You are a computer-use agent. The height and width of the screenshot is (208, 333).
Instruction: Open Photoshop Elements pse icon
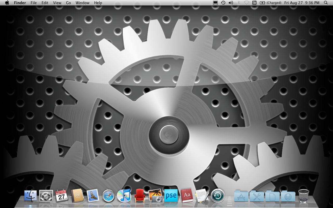[x=171, y=196]
